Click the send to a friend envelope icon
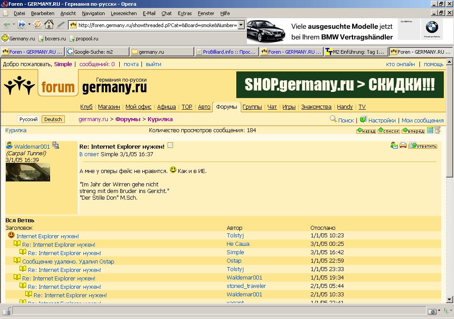 tap(394, 145)
